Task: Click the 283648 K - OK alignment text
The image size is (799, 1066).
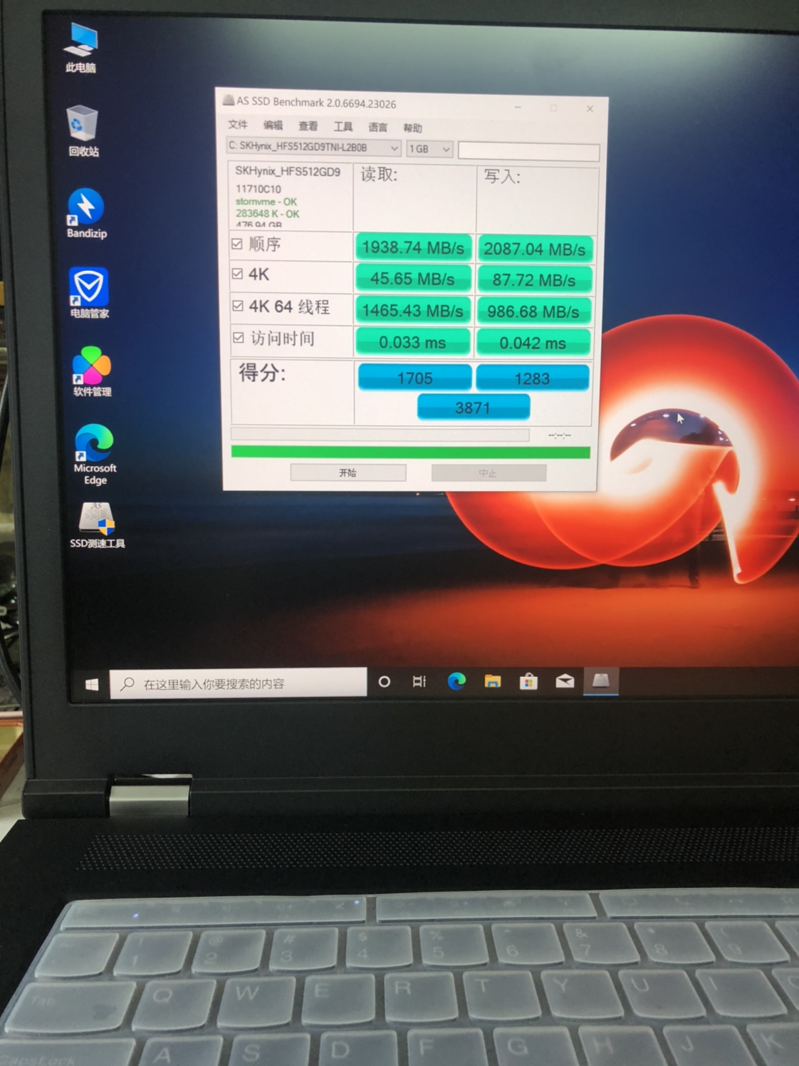Action: [268, 214]
